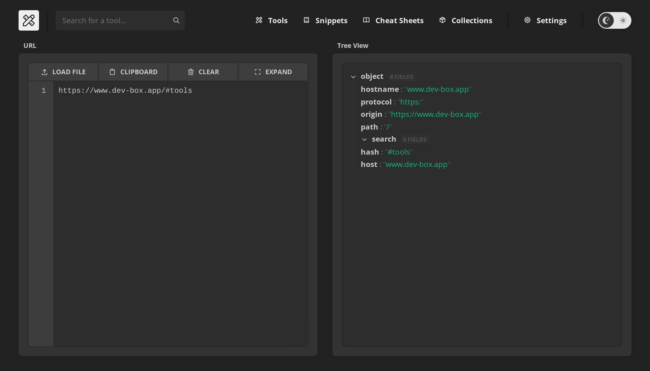This screenshot has width=650, height=371.
Task: Click the Cheat Sheets book icon
Action: [366, 20]
